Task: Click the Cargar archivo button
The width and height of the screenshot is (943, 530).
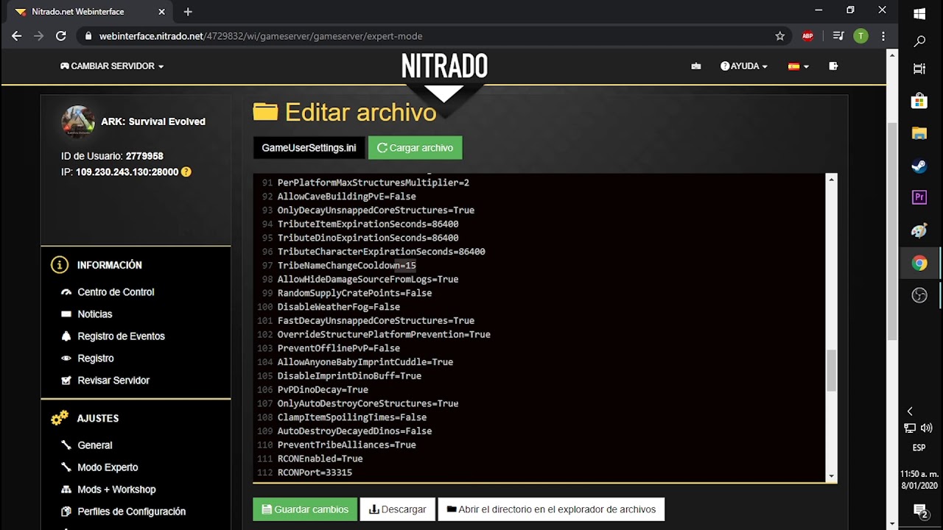Action: click(x=416, y=148)
